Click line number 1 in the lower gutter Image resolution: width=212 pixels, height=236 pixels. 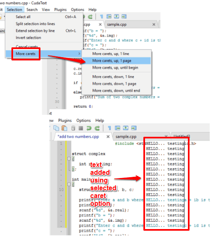61,143
